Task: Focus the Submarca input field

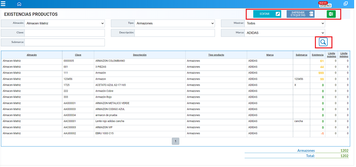Action: tap(65, 42)
